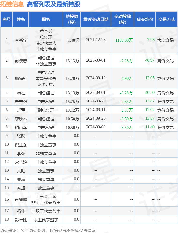Click the 7.93 average price

[x=151, y=40]
